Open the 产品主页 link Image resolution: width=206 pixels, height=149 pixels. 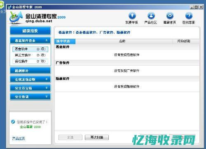tap(19, 138)
